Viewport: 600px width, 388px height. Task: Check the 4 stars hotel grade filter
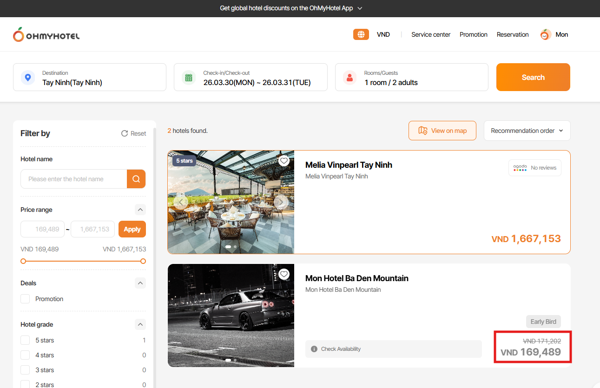point(25,355)
